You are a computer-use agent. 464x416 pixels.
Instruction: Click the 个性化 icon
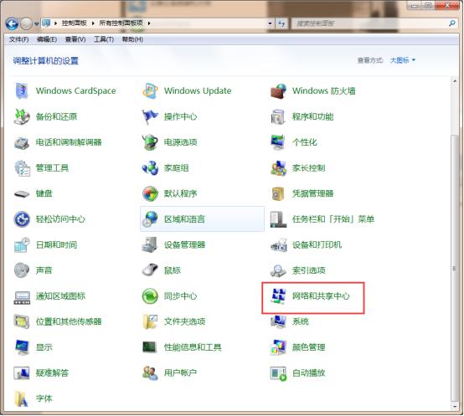tap(278, 142)
